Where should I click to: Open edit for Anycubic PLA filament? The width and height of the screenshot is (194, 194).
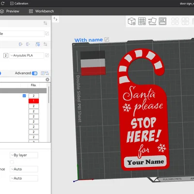pos(47,55)
